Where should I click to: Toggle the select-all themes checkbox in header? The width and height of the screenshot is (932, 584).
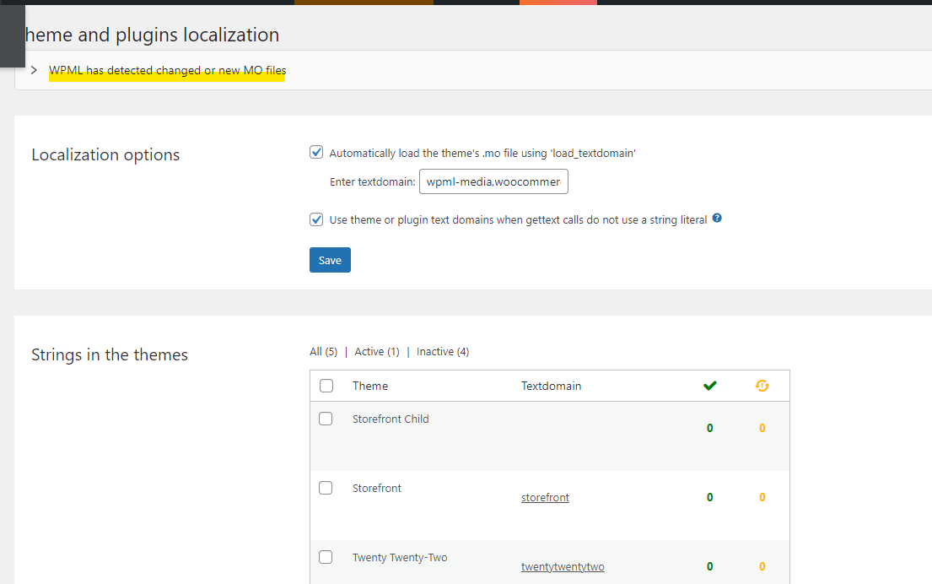pos(326,386)
